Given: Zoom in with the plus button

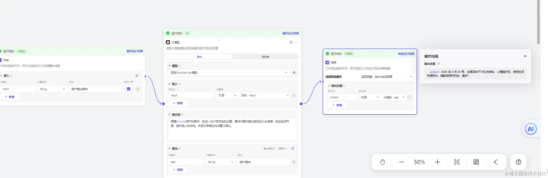Looking at the screenshot, I should coord(437,162).
